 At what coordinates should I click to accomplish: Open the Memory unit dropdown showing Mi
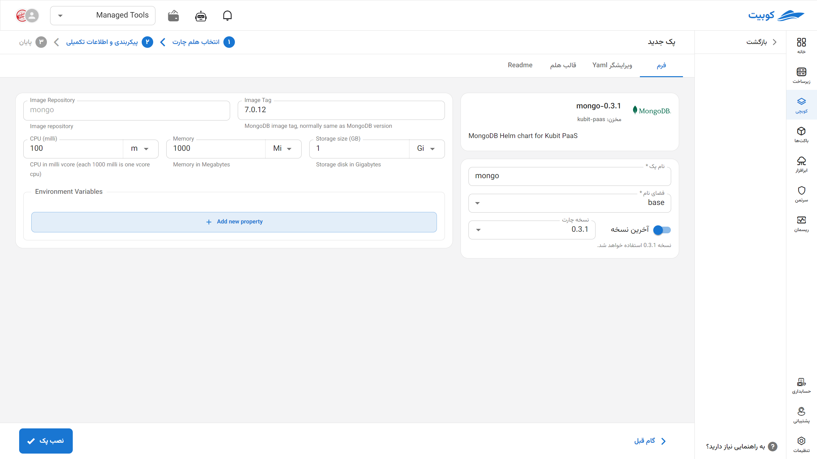pyautogui.click(x=283, y=149)
